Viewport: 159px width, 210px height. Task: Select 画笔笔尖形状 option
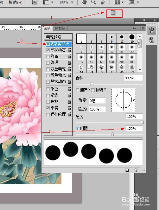coord(58,44)
